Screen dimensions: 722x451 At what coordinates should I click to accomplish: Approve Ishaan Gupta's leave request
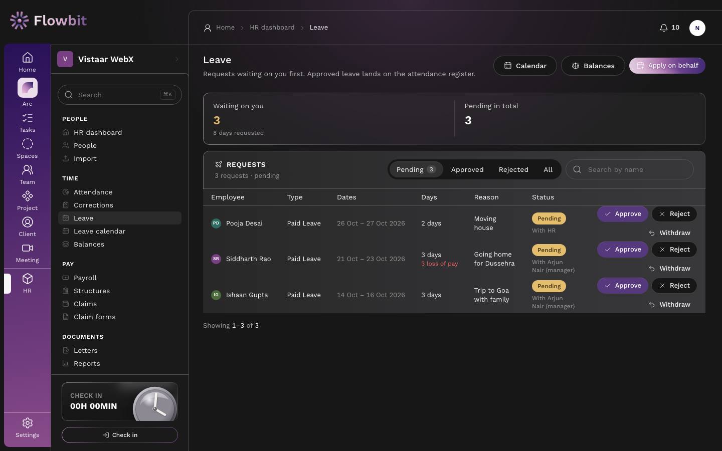point(623,286)
